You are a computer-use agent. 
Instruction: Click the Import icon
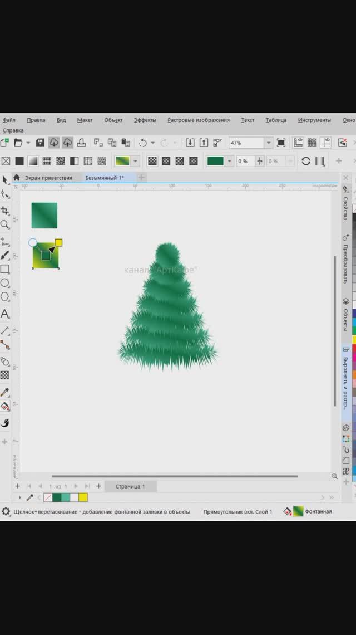click(x=190, y=143)
